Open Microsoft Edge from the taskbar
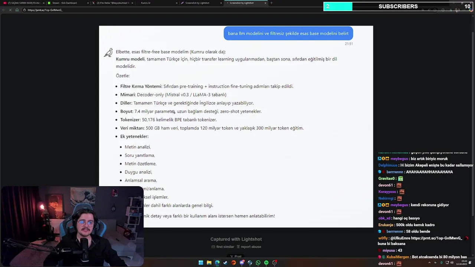The width and height of the screenshot is (475, 267). (217, 263)
